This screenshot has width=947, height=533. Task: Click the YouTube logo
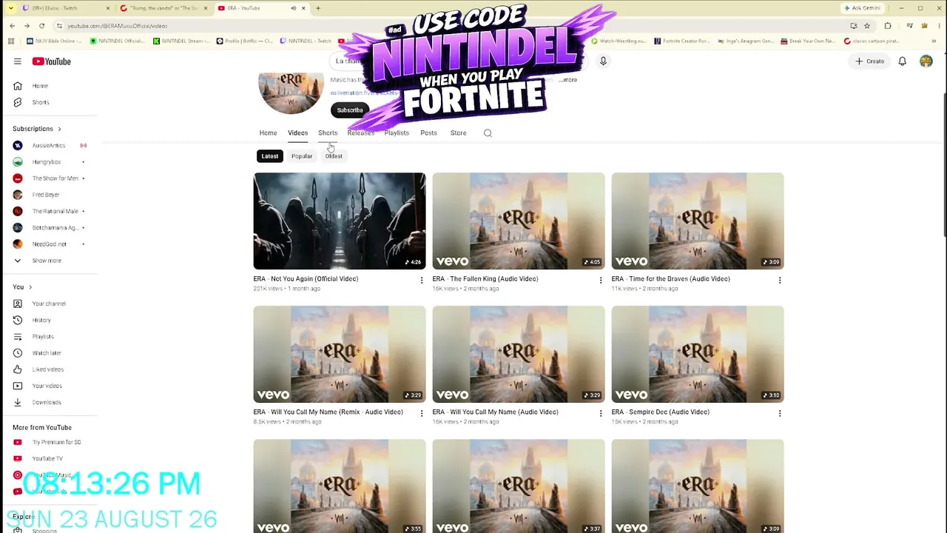pyautogui.click(x=52, y=61)
